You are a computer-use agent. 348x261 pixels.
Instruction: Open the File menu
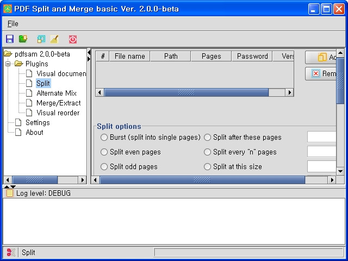click(13, 23)
